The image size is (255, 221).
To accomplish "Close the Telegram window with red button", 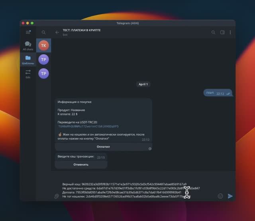I will click(23, 23).
